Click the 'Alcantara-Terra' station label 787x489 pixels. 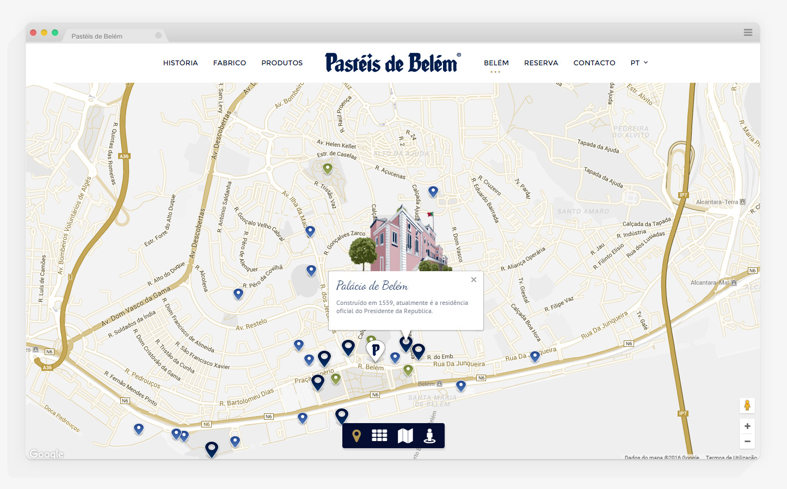point(717,202)
